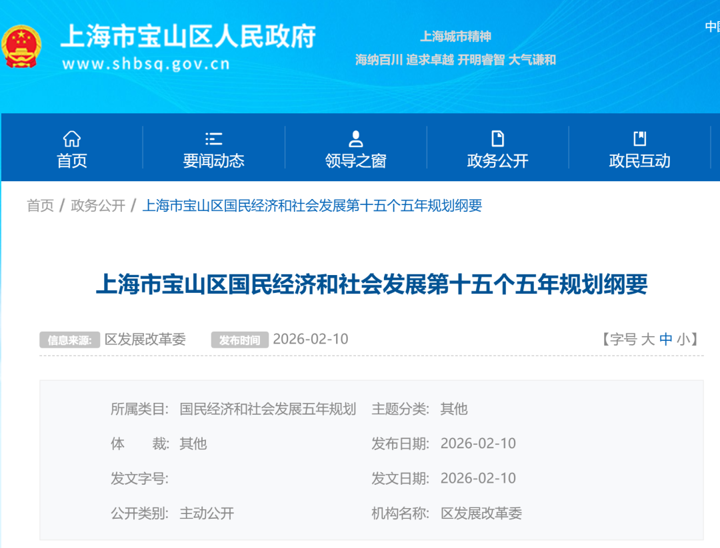Viewport: 720px width, 548px height.
Task: Click the 首页 breadcrumb link
Action: tap(40, 206)
